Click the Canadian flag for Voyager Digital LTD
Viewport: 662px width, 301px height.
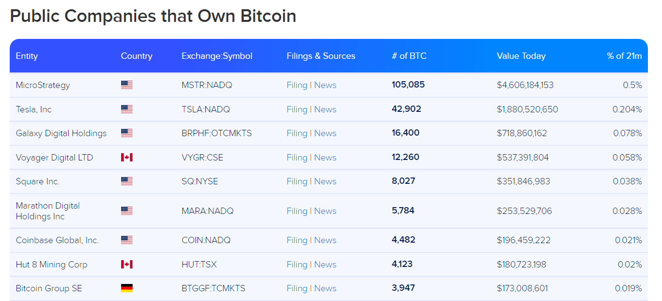coord(126,158)
